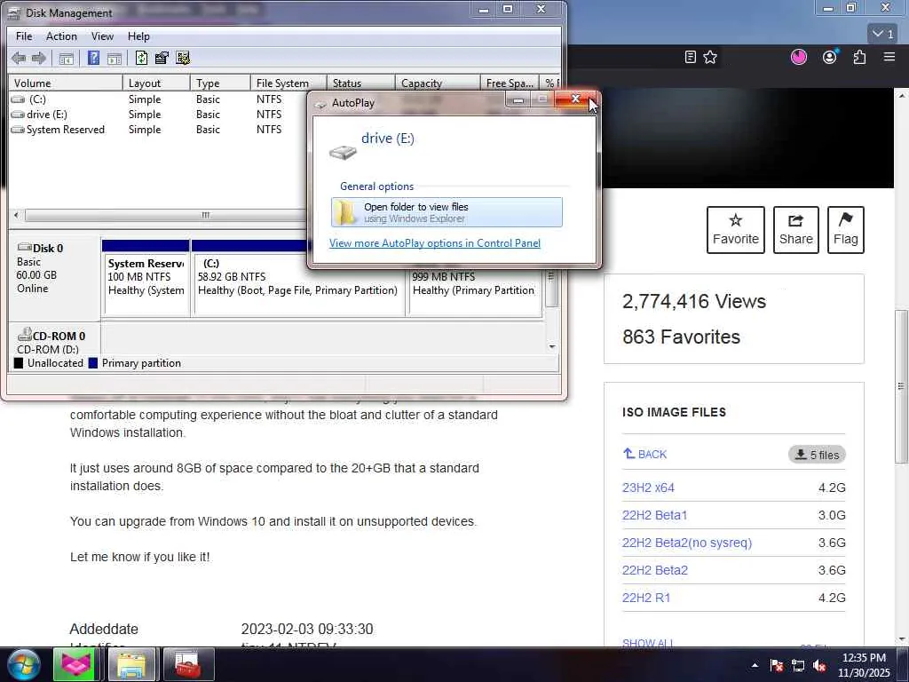Open the Help menu
The width and height of the screenshot is (909, 682).
tap(138, 36)
